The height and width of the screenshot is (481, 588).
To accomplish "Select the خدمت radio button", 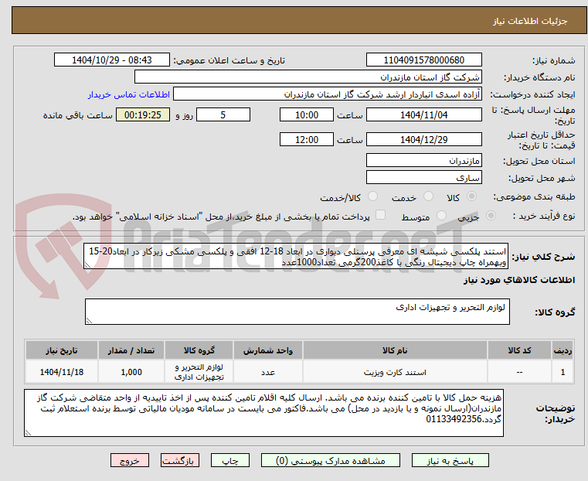I will pos(428,196).
